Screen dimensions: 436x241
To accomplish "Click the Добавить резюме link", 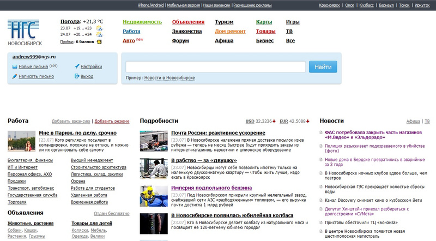I will 112,121.
